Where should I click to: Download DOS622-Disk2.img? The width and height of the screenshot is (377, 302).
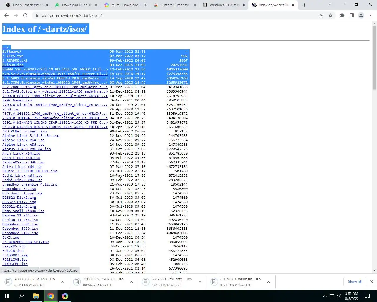19,202
